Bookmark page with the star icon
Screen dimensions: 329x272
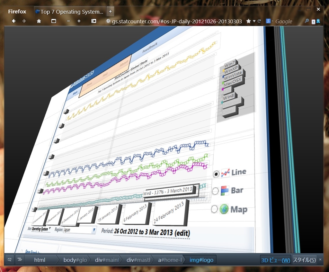pyautogui.click(x=248, y=21)
